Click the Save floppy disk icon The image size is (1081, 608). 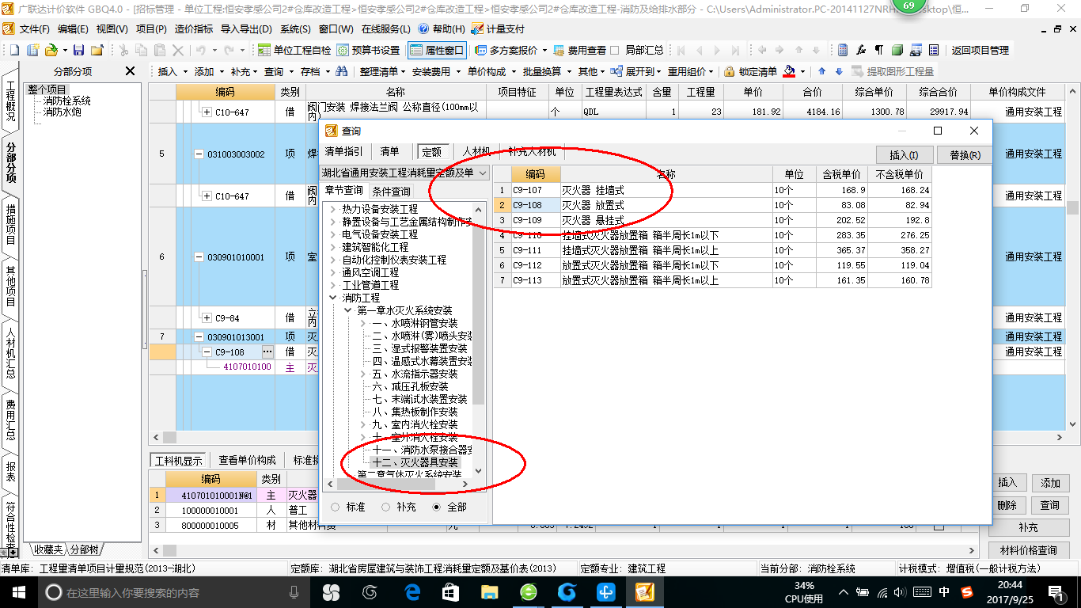[78, 50]
